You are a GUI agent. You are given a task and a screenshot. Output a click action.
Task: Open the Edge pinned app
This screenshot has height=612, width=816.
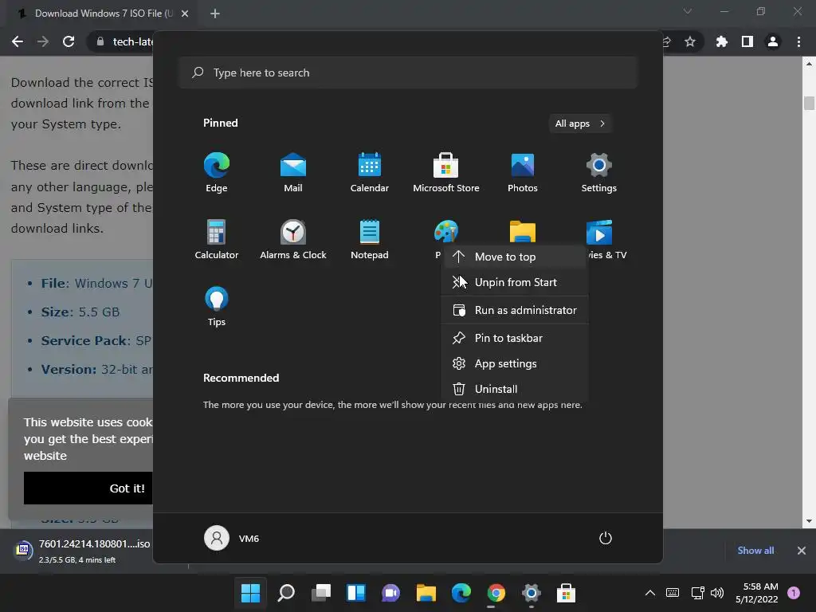point(217,173)
